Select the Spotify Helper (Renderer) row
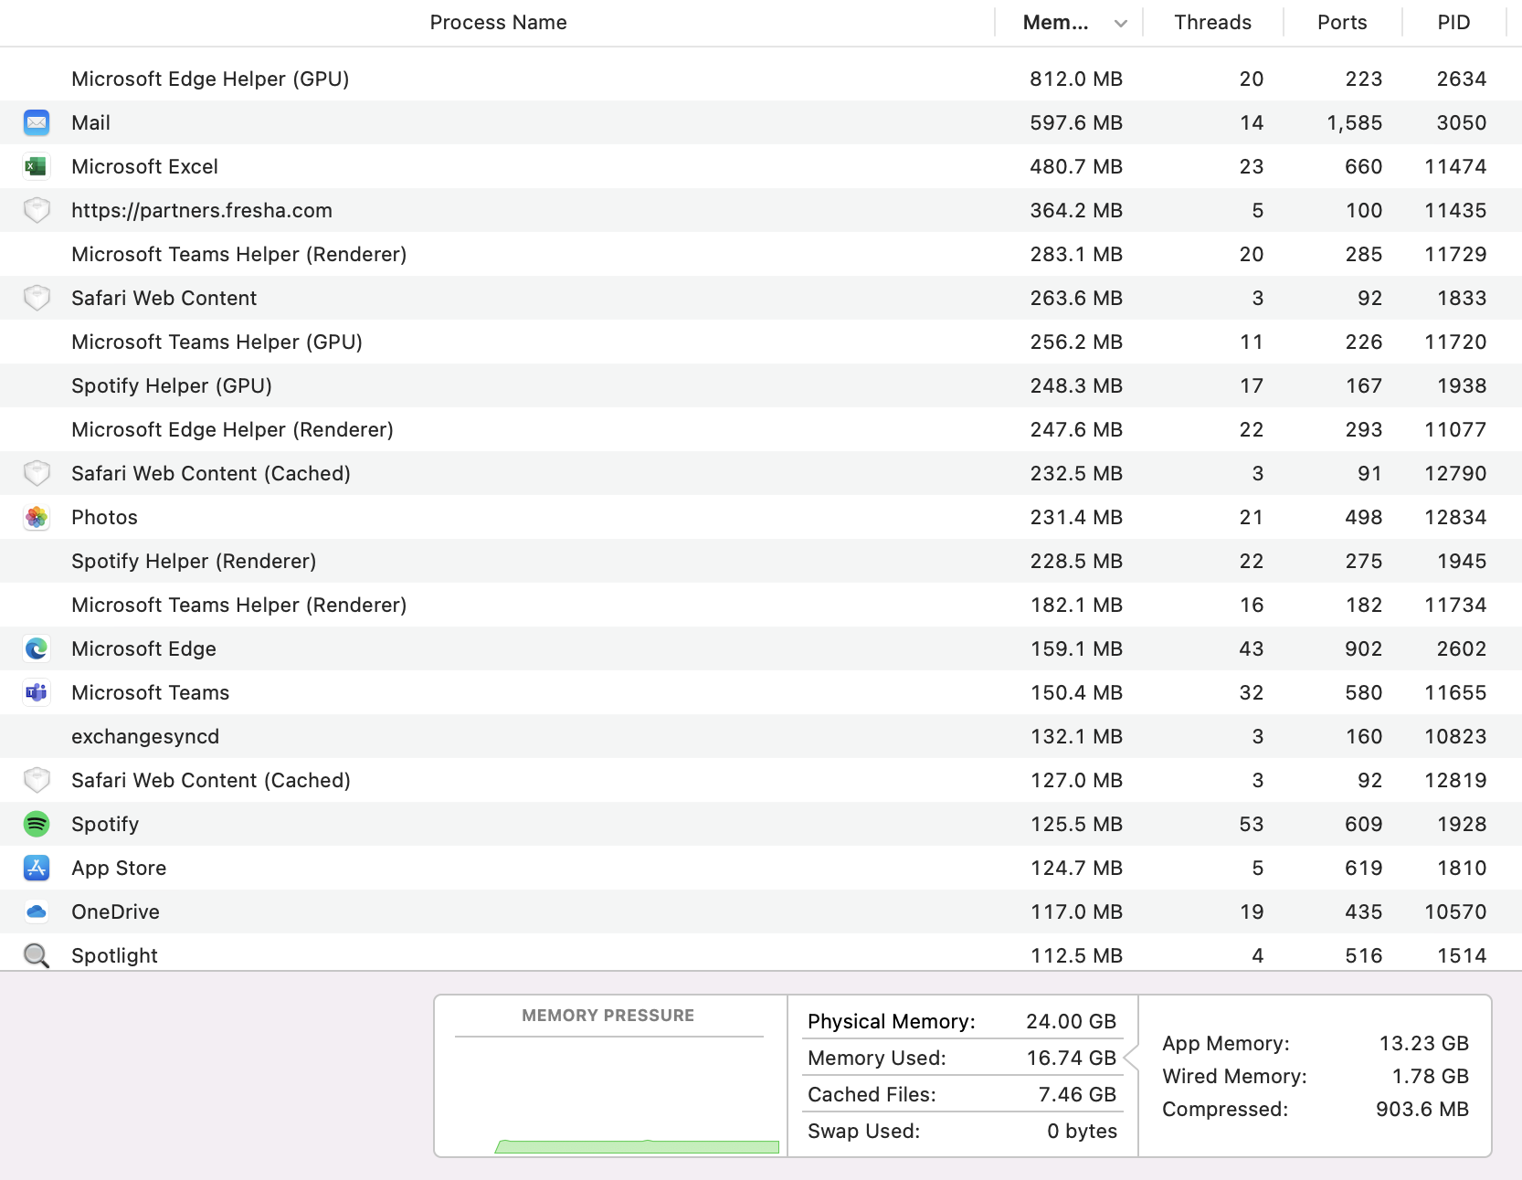1522x1180 pixels. click(x=761, y=561)
